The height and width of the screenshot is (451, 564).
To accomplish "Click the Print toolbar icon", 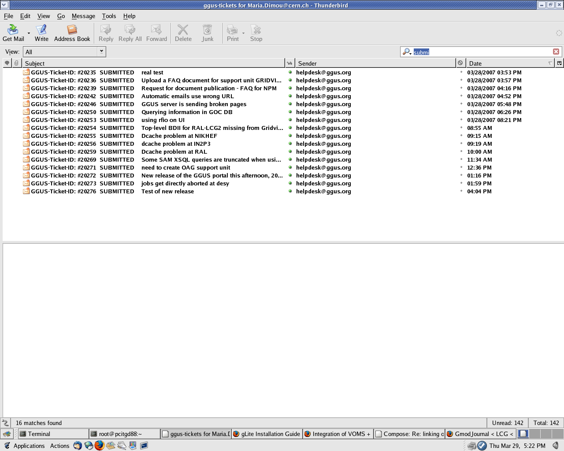I will 232,33.
